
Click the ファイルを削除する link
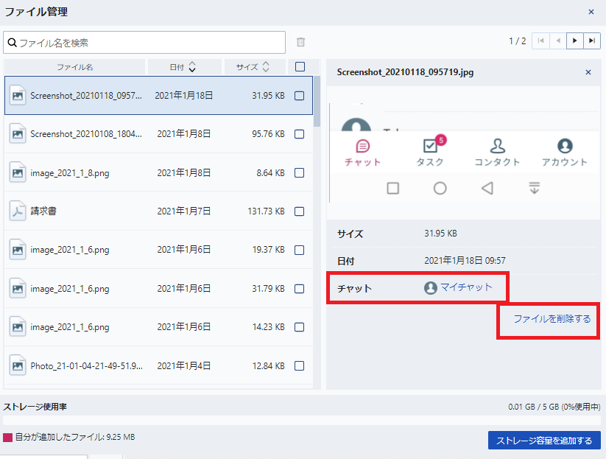(552, 319)
